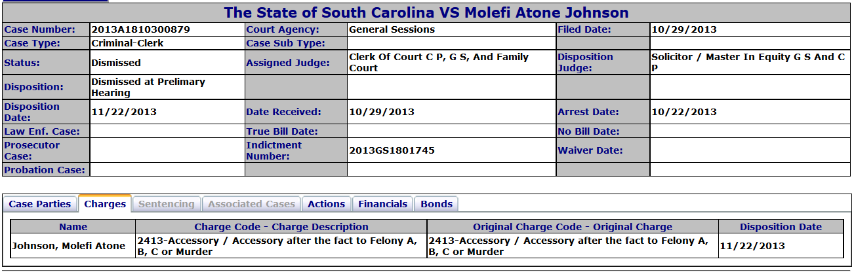
Task: Click indictment number 2013GS1801745
Action: pos(392,150)
